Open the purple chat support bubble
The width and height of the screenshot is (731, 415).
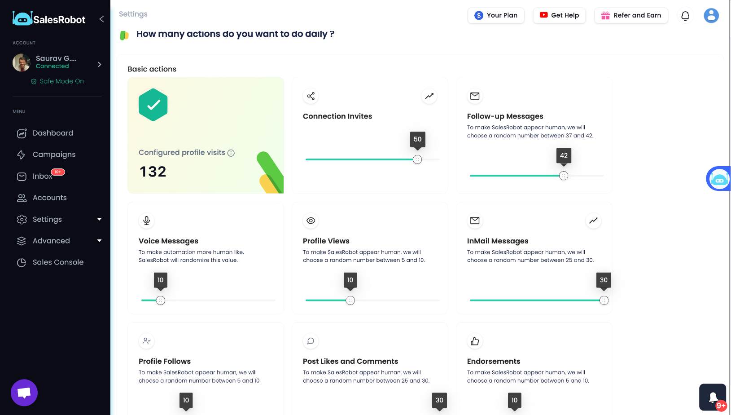[24, 393]
